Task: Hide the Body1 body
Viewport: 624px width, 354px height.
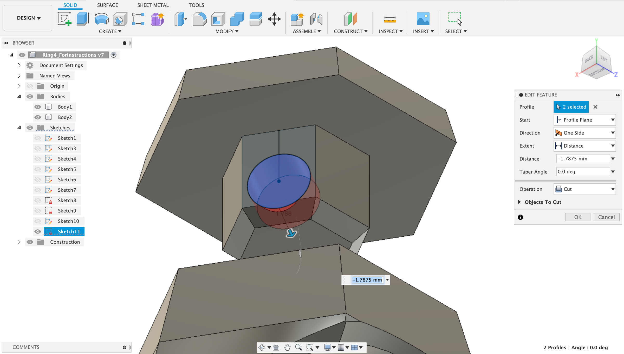Action: 38,107
